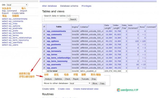Select wp_users data from the sidebar

[x=5, y=45]
